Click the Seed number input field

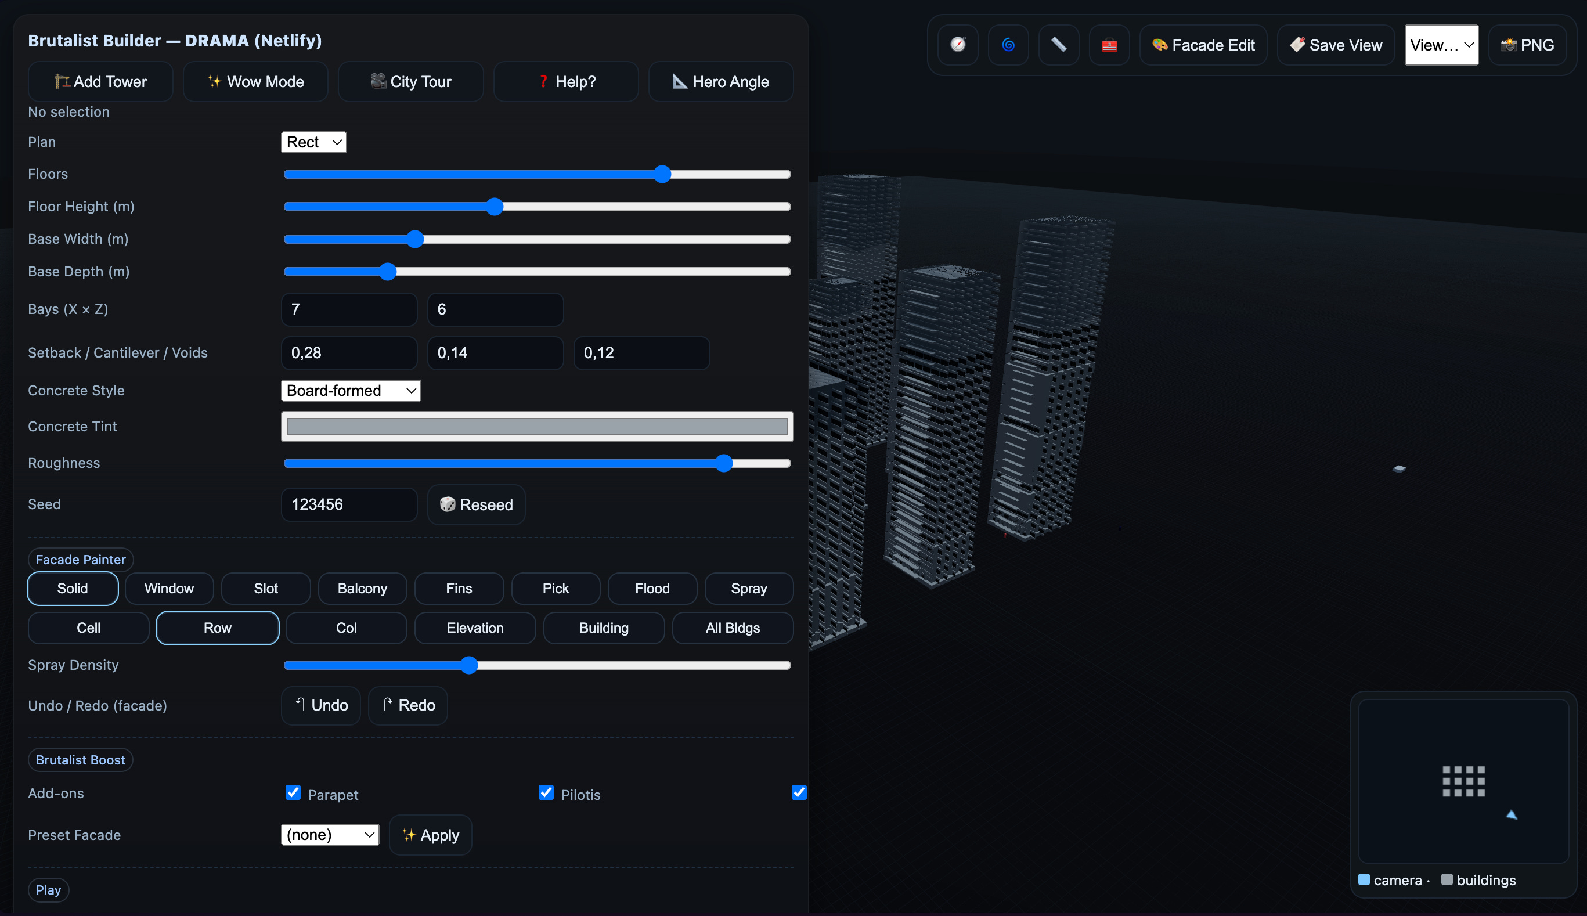tap(348, 504)
